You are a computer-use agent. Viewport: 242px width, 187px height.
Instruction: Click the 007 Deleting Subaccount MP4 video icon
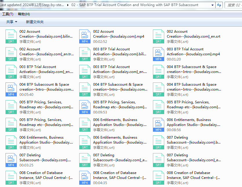(x=11, y=160)
